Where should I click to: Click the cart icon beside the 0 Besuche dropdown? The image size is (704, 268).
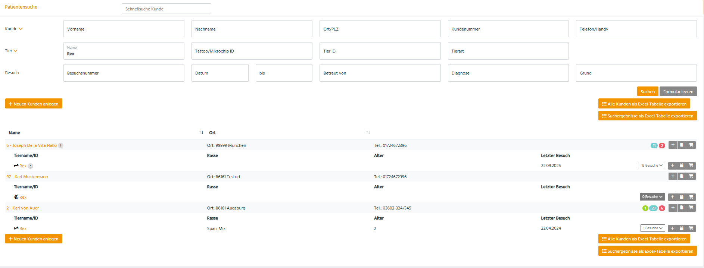pos(691,197)
